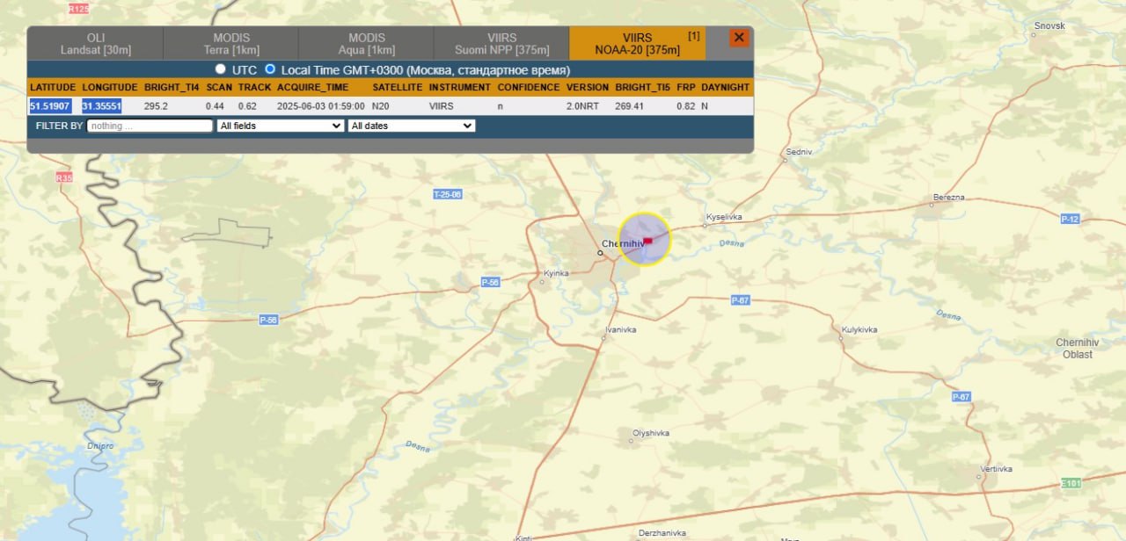Sort by FRP column header
This screenshot has height=541, width=1126.
686,88
